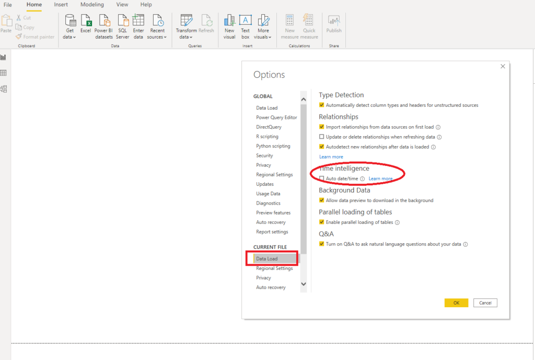Select the Home ribbon tab
Screen dimensions: 535x360
(34, 5)
